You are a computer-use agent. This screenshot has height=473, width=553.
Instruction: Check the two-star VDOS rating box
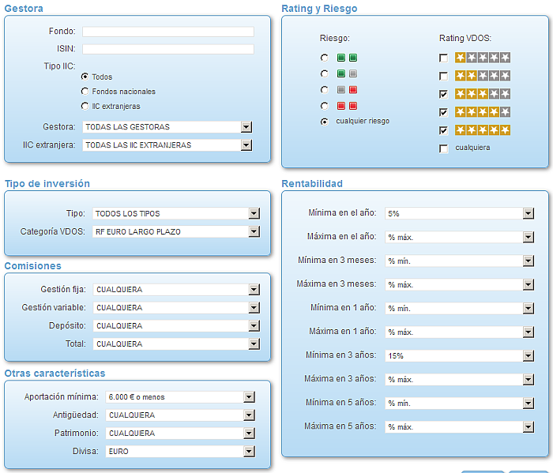[444, 76]
